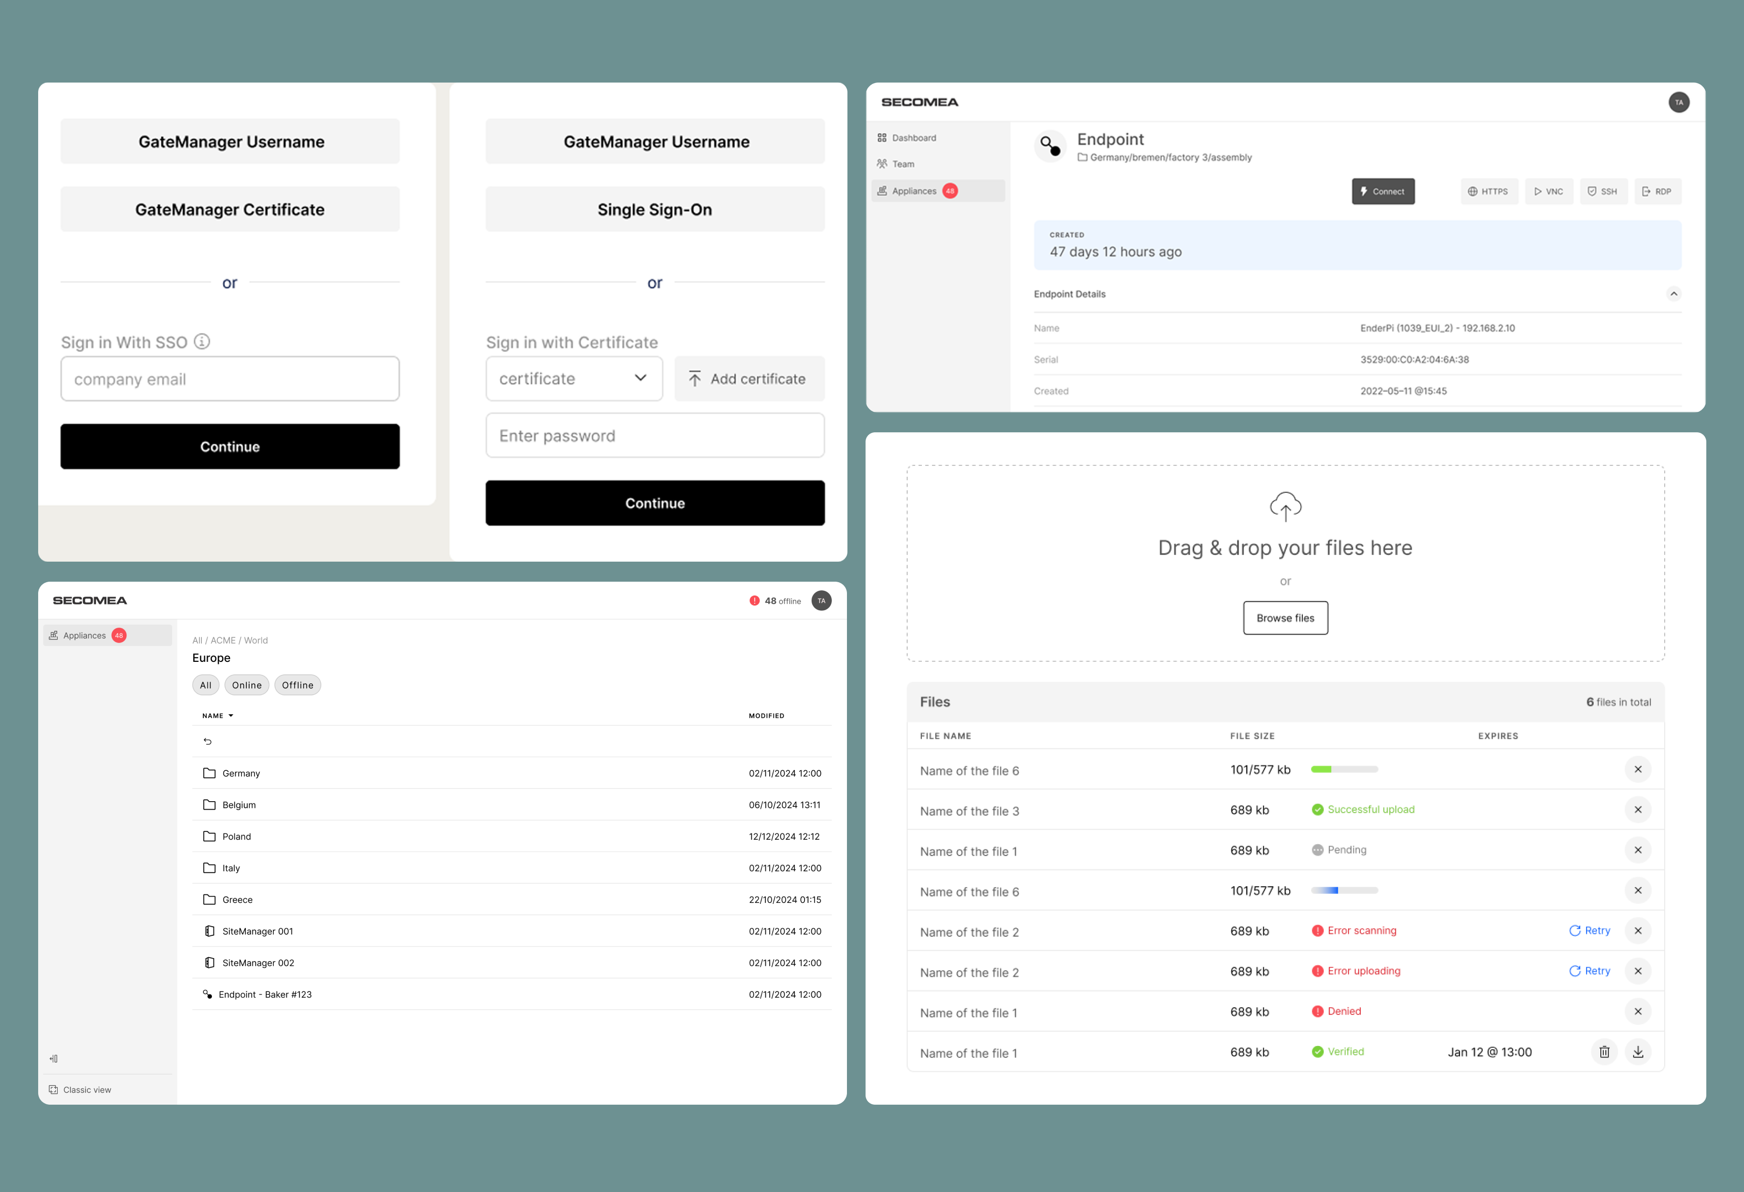The height and width of the screenshot is (1192, 1744).
Task: Retry the Error scanning file
Action: click(x=1589, y=930)
